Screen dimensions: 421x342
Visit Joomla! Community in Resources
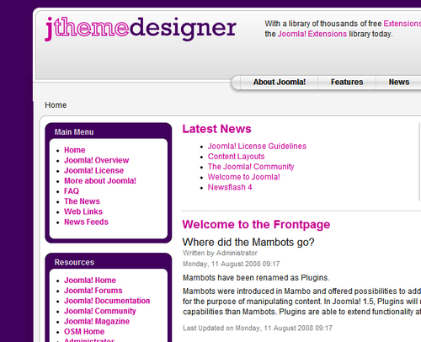[x=100, y=311]
